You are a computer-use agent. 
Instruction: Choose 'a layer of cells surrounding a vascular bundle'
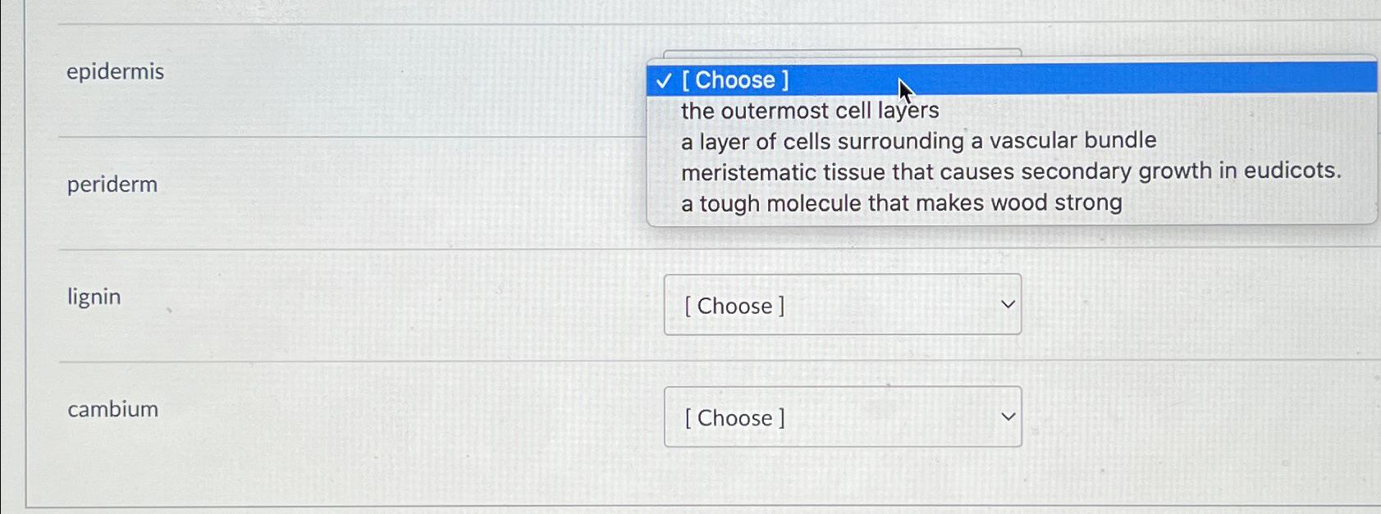[x=917, y=140]
